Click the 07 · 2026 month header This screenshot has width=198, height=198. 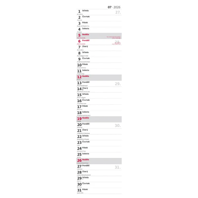click(114, 7)
